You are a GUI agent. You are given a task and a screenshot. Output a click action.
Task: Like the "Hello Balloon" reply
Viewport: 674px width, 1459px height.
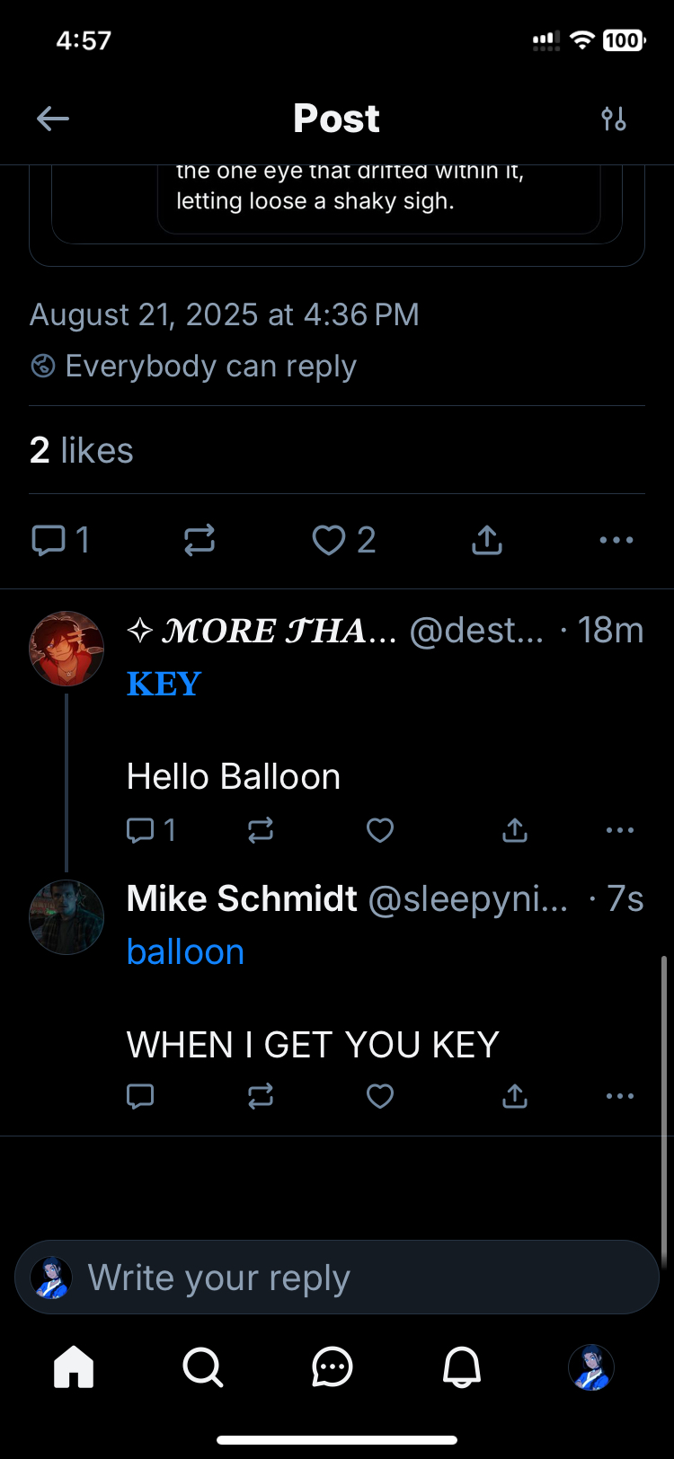380,830
